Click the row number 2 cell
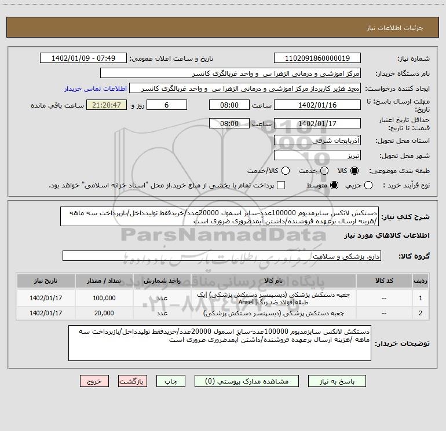The width and height of the screenshot is (446, 431). coord(421,313)
